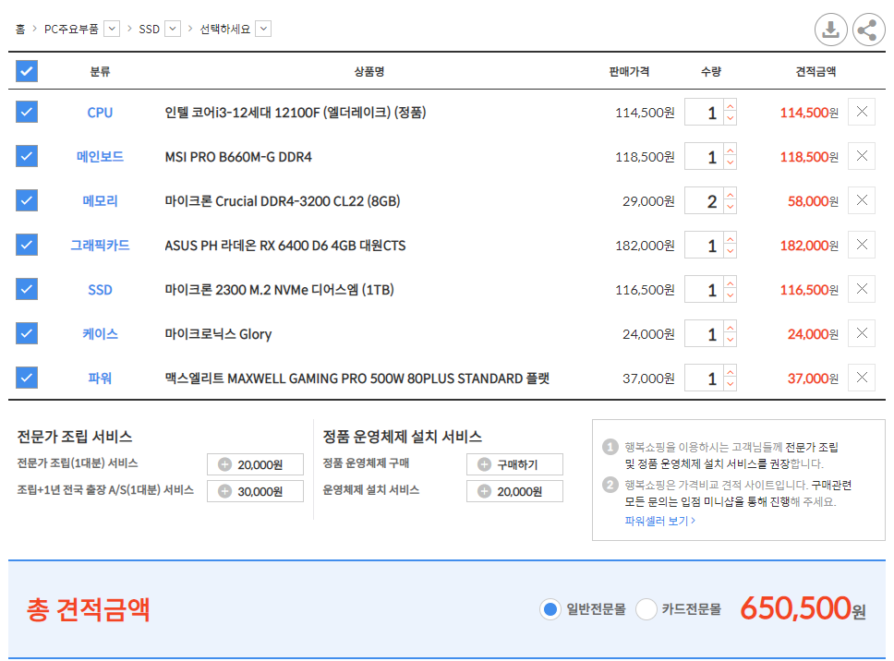
Task: Add the 운영체제 설치 서비스 20,000원 option
Action: [x=514, y=491]
